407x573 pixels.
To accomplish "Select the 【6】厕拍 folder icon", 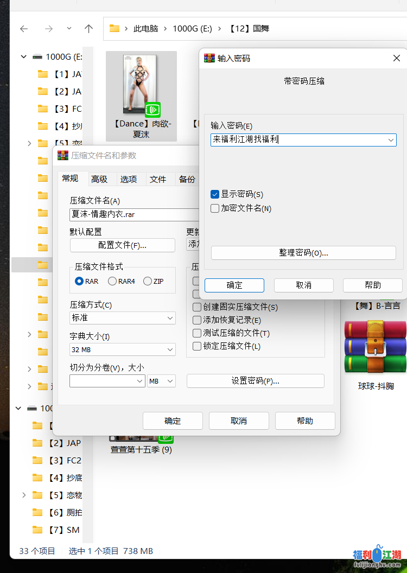I will (x=37, y=513).
